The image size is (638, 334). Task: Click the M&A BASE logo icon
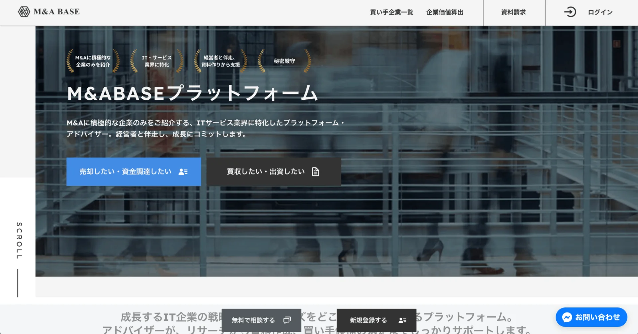[24, 12]
